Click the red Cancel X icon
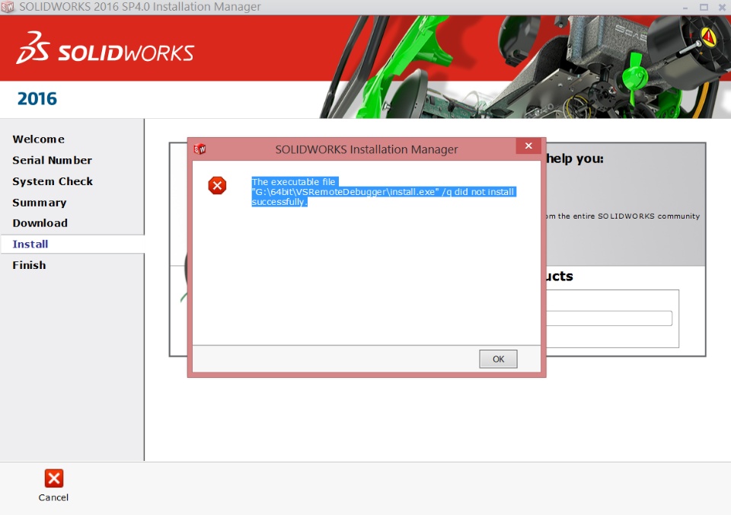 53,478
